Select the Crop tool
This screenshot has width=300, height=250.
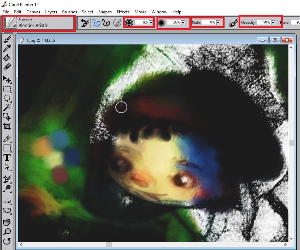tap(7, 126)
